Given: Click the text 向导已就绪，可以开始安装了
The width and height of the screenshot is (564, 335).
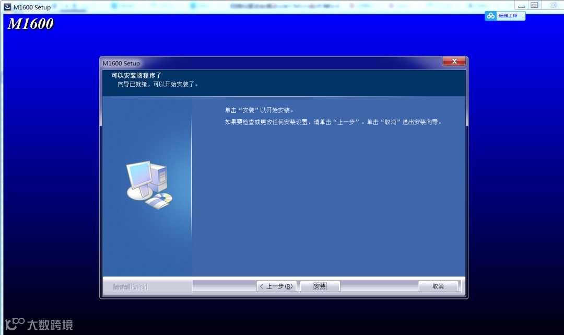Looking at the screenshot, I should point(158,84).
